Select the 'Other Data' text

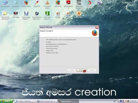[x=50, y=51]
